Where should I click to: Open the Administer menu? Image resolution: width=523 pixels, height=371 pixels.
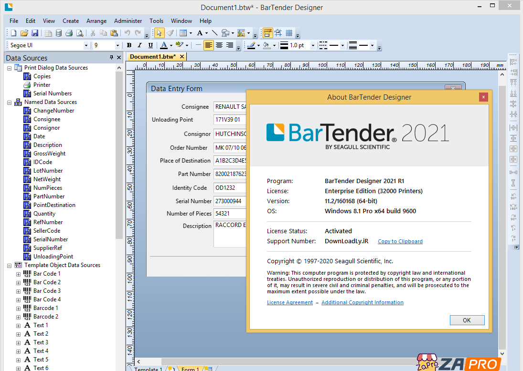[128, 21]
